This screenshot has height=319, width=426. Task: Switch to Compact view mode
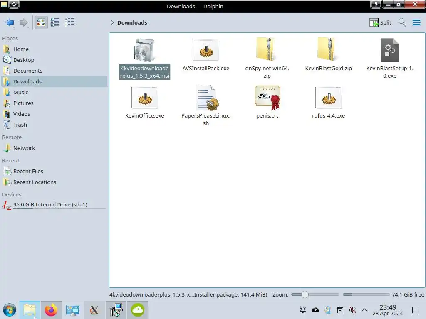point(55,22)
